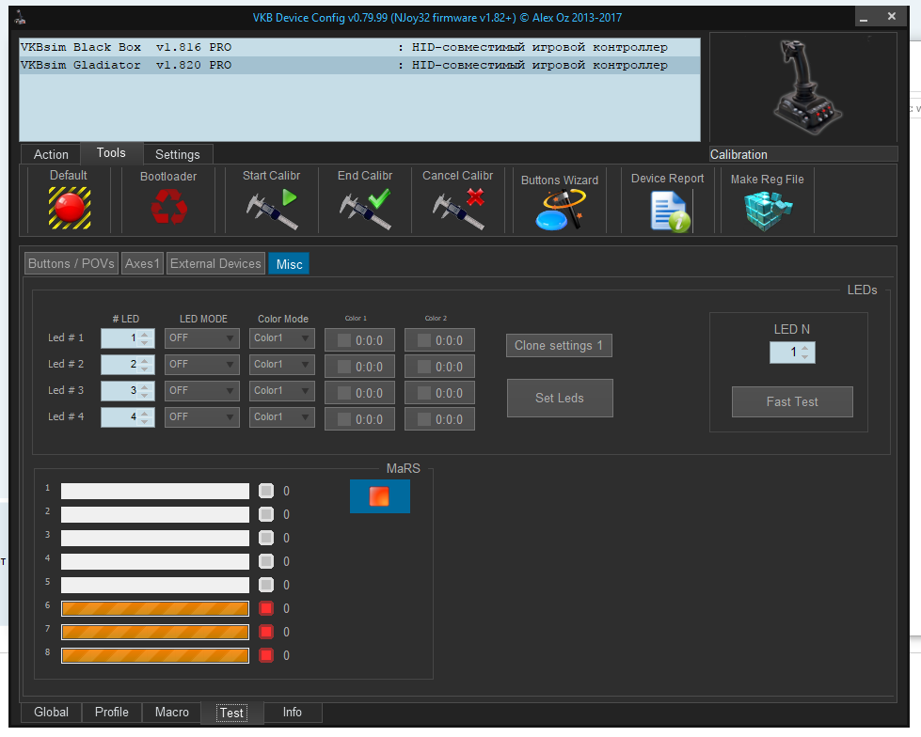Toggle MaRS row 8 red indicator
This screenshot has width=921, height=737.
[x=266, y=655]
